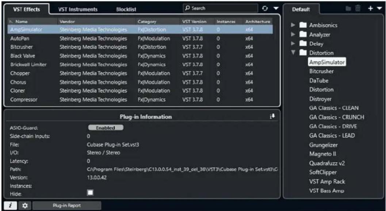Sort by the Category column header
The height and width of the screenshot is (211, 386).
(x=158, y=22)
